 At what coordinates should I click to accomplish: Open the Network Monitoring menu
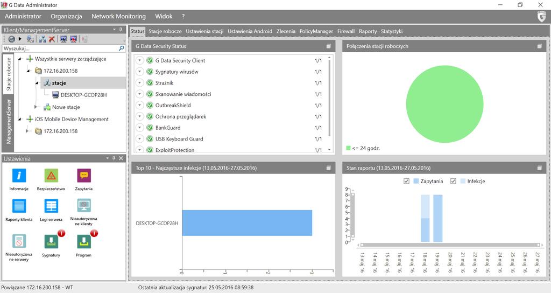[x=118, y=16]
